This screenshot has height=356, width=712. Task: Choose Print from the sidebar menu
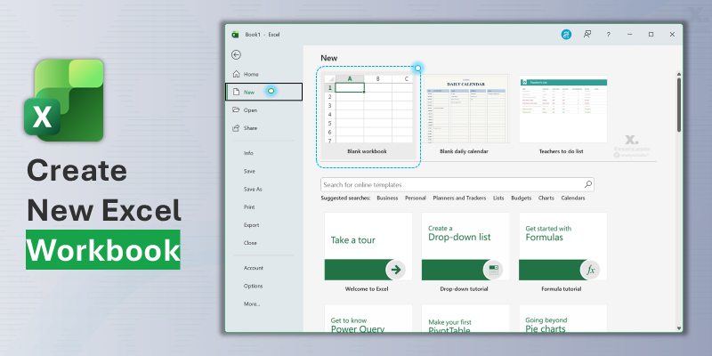[x=249, y=206]
